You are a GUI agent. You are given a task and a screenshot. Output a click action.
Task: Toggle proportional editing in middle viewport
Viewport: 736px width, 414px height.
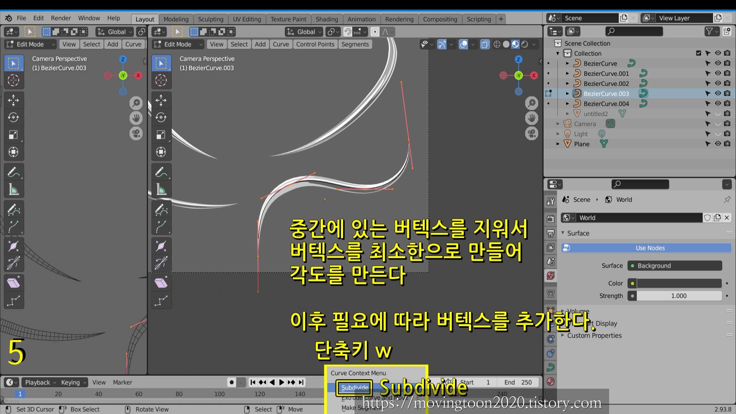click(x=375, y=32)
